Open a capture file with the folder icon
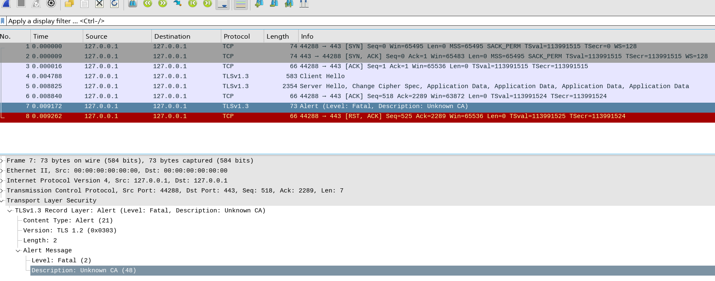 click(69, 3)
